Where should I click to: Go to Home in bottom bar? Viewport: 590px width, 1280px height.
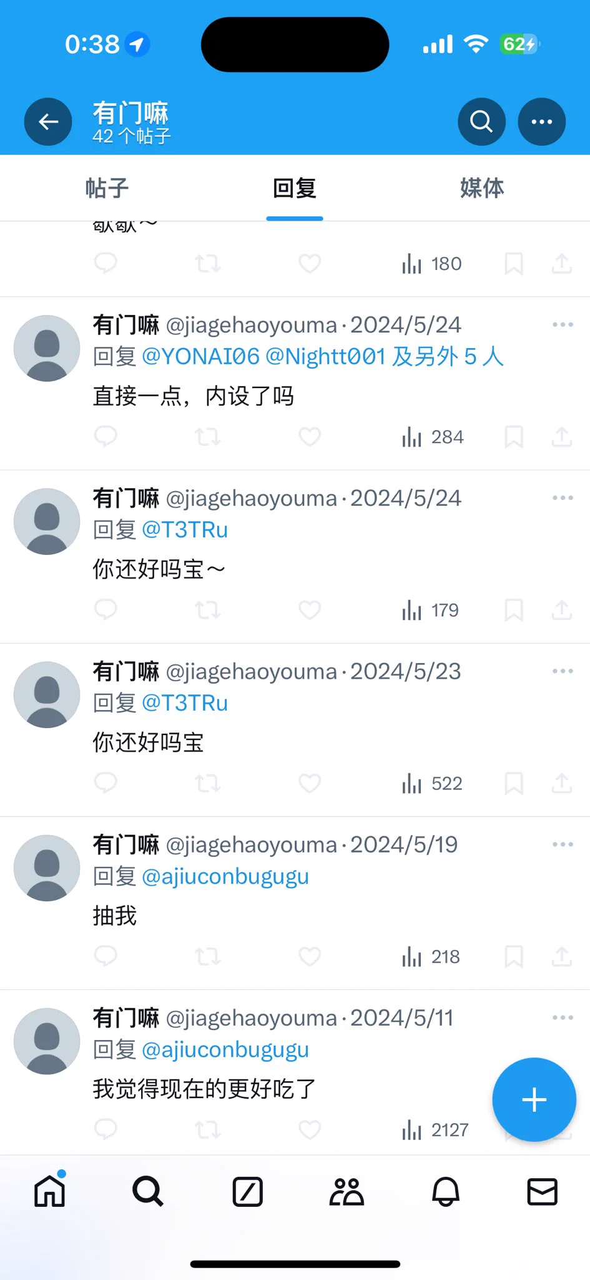(49, 1191)
